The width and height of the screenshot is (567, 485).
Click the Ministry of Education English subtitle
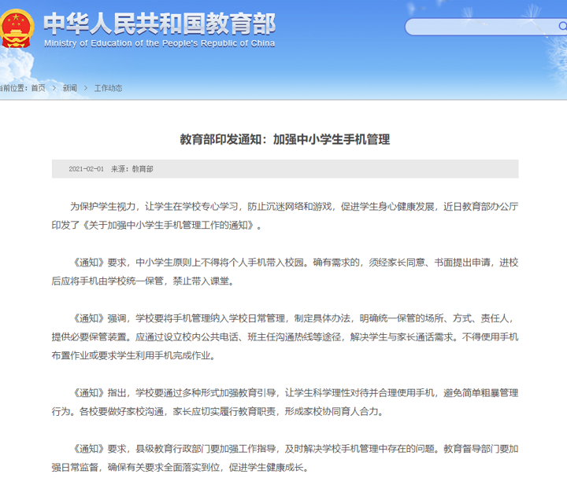pyautogui.click(x=159, y=44)
